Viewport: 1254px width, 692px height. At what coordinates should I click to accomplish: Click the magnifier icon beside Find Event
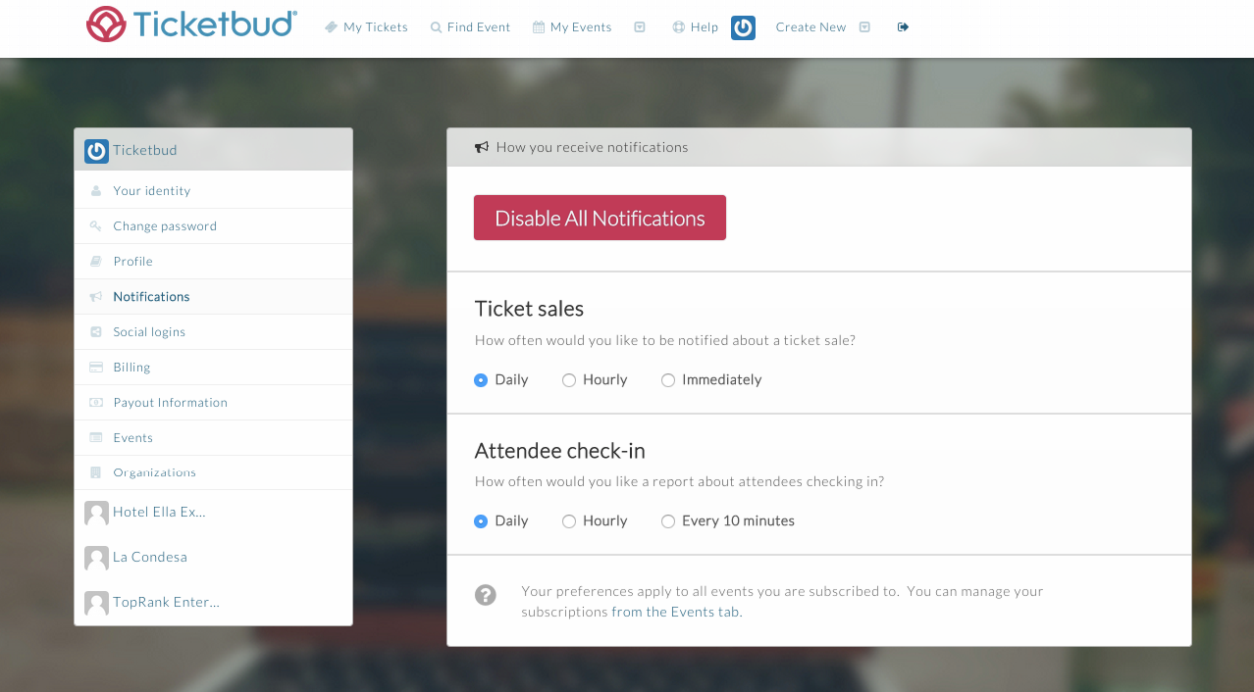click(x=437, y=27)
